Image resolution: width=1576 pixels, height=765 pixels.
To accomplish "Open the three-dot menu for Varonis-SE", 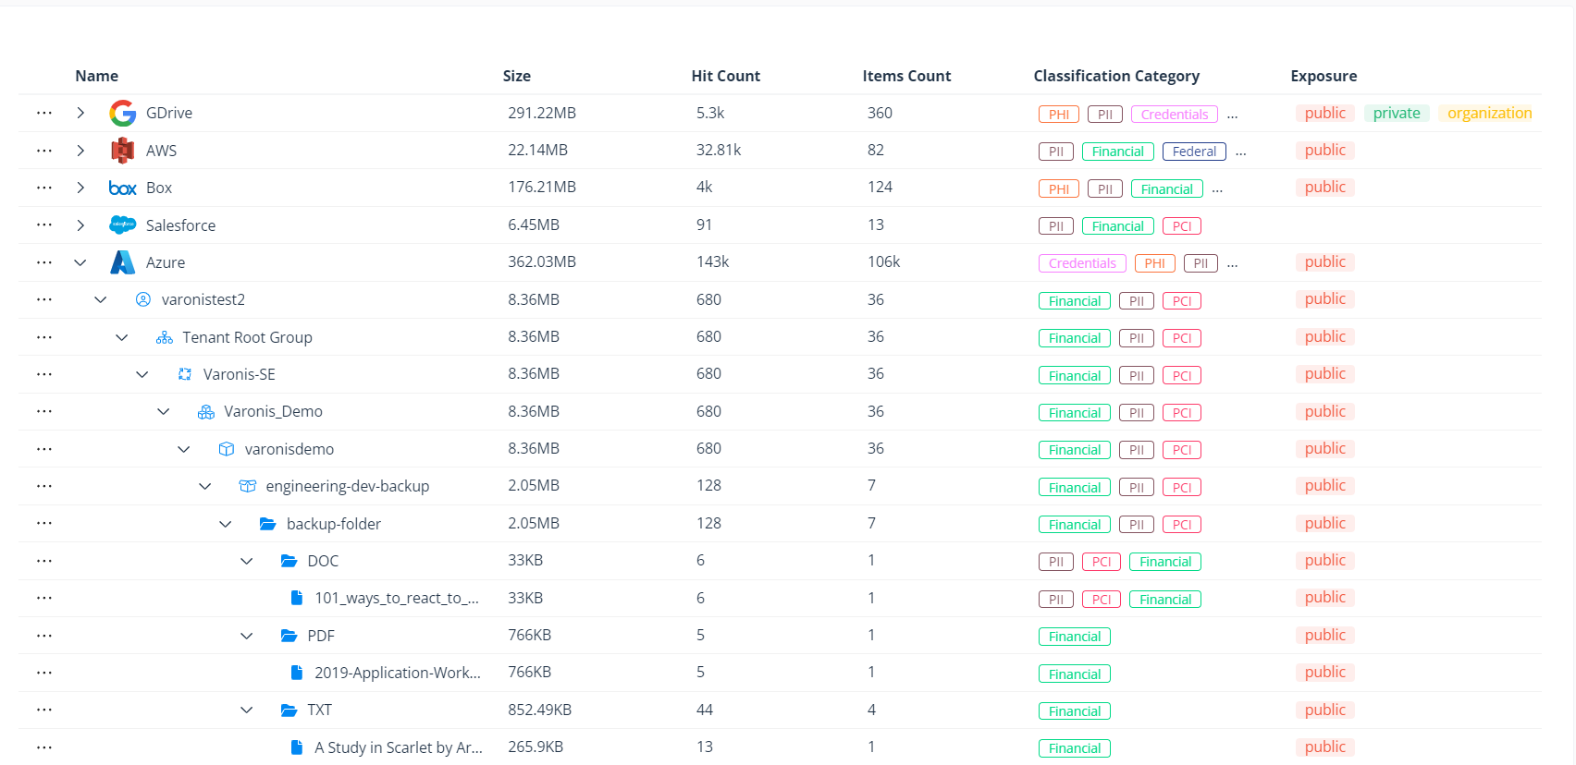I will coord(43,374).
